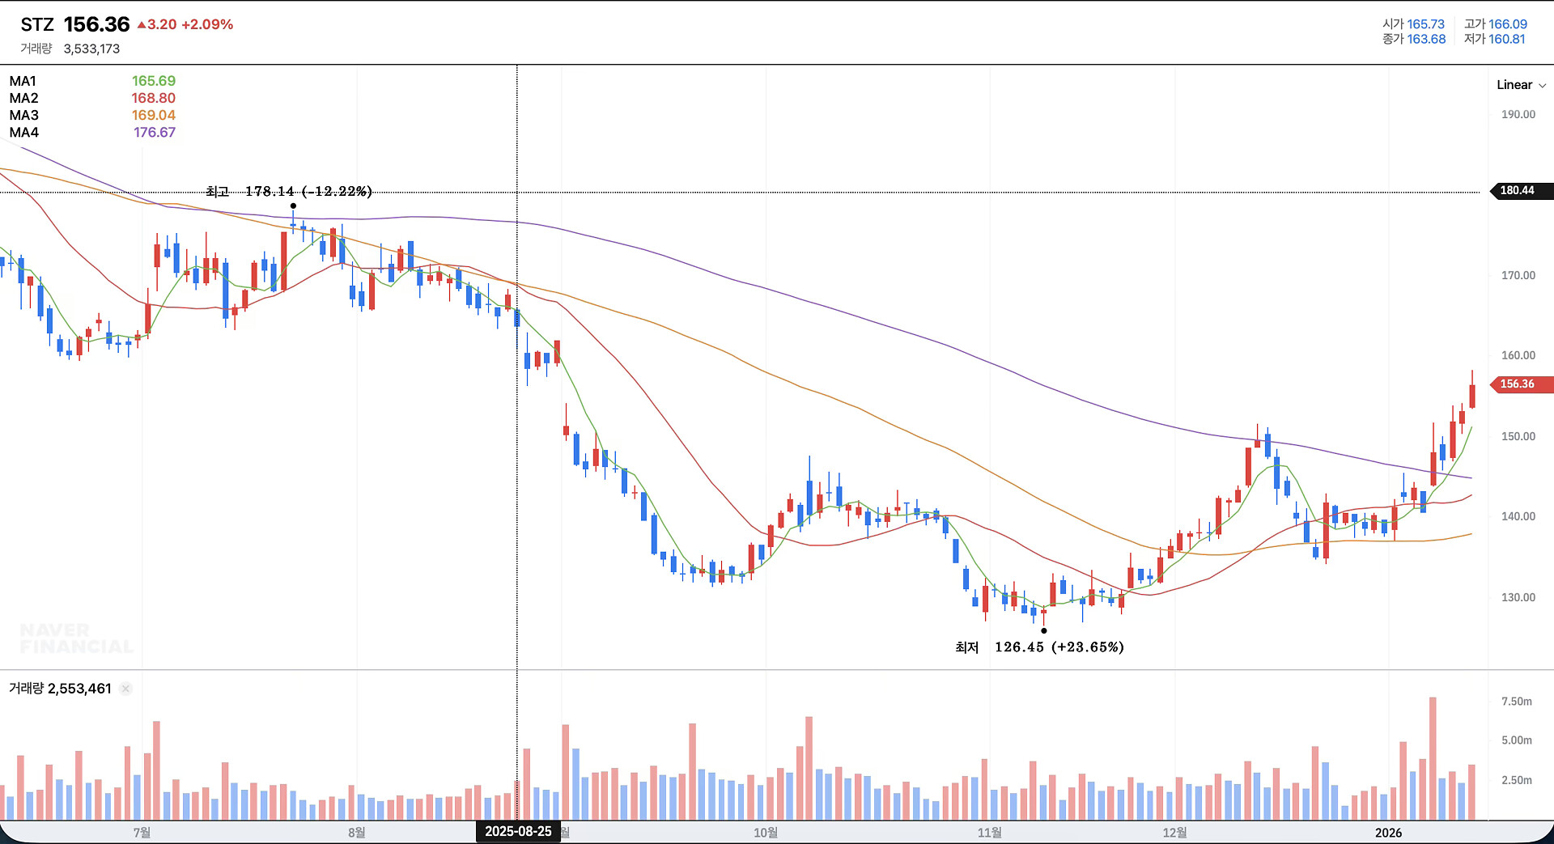This screenshot has height=844, width=1554.
Task: Select the +2.09% change percentage
Action: coord(207,24)
